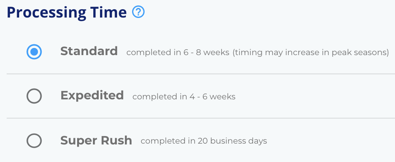Viewport: 395px width, 162px height.
Task: Pick the Super Rush radio button
Action: coord(34,140)
